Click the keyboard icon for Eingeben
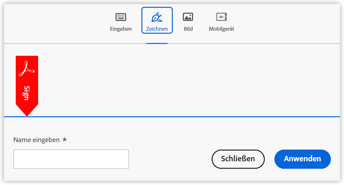Image resolution: width=344 pixels, height=185 pixels. coord(121,17)
